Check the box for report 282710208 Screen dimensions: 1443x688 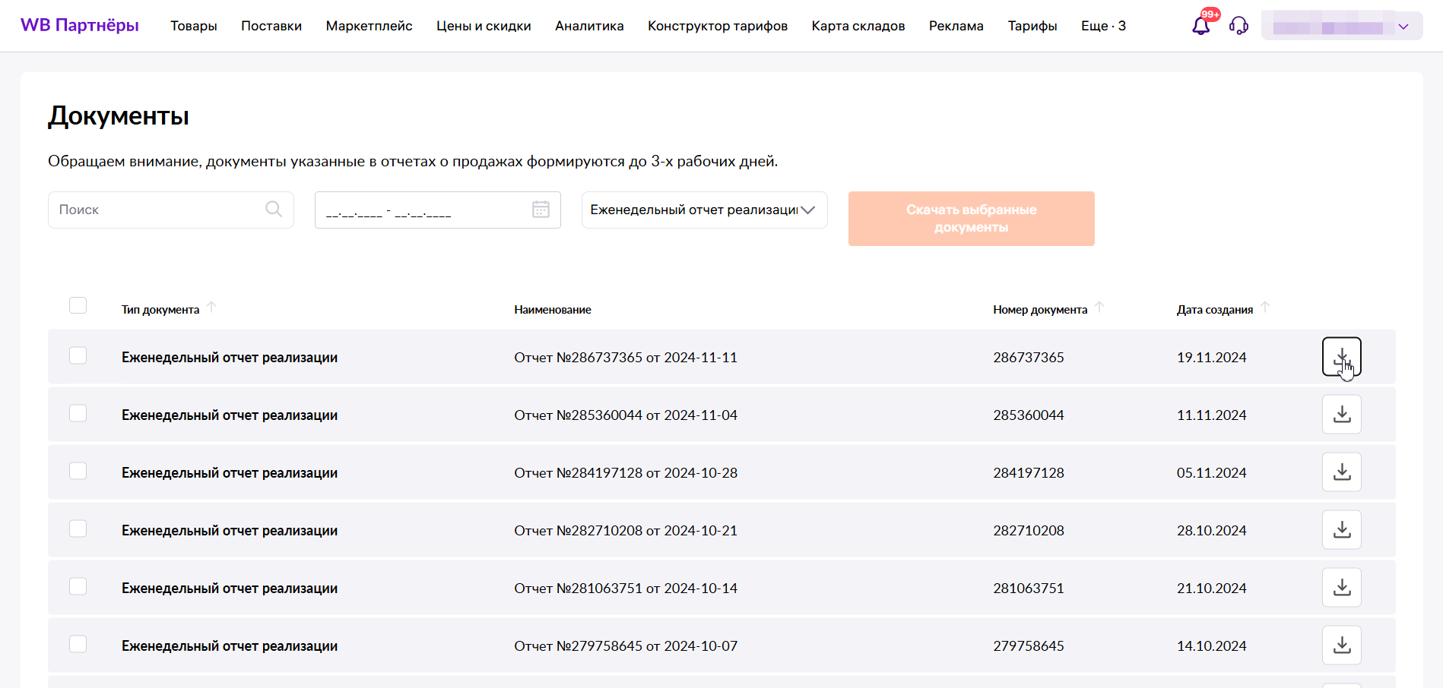click(x=78, y=529)
